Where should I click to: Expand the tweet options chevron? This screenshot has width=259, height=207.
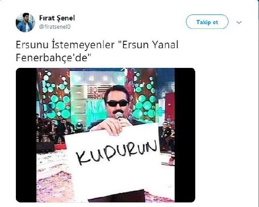[x=239, y=22]
